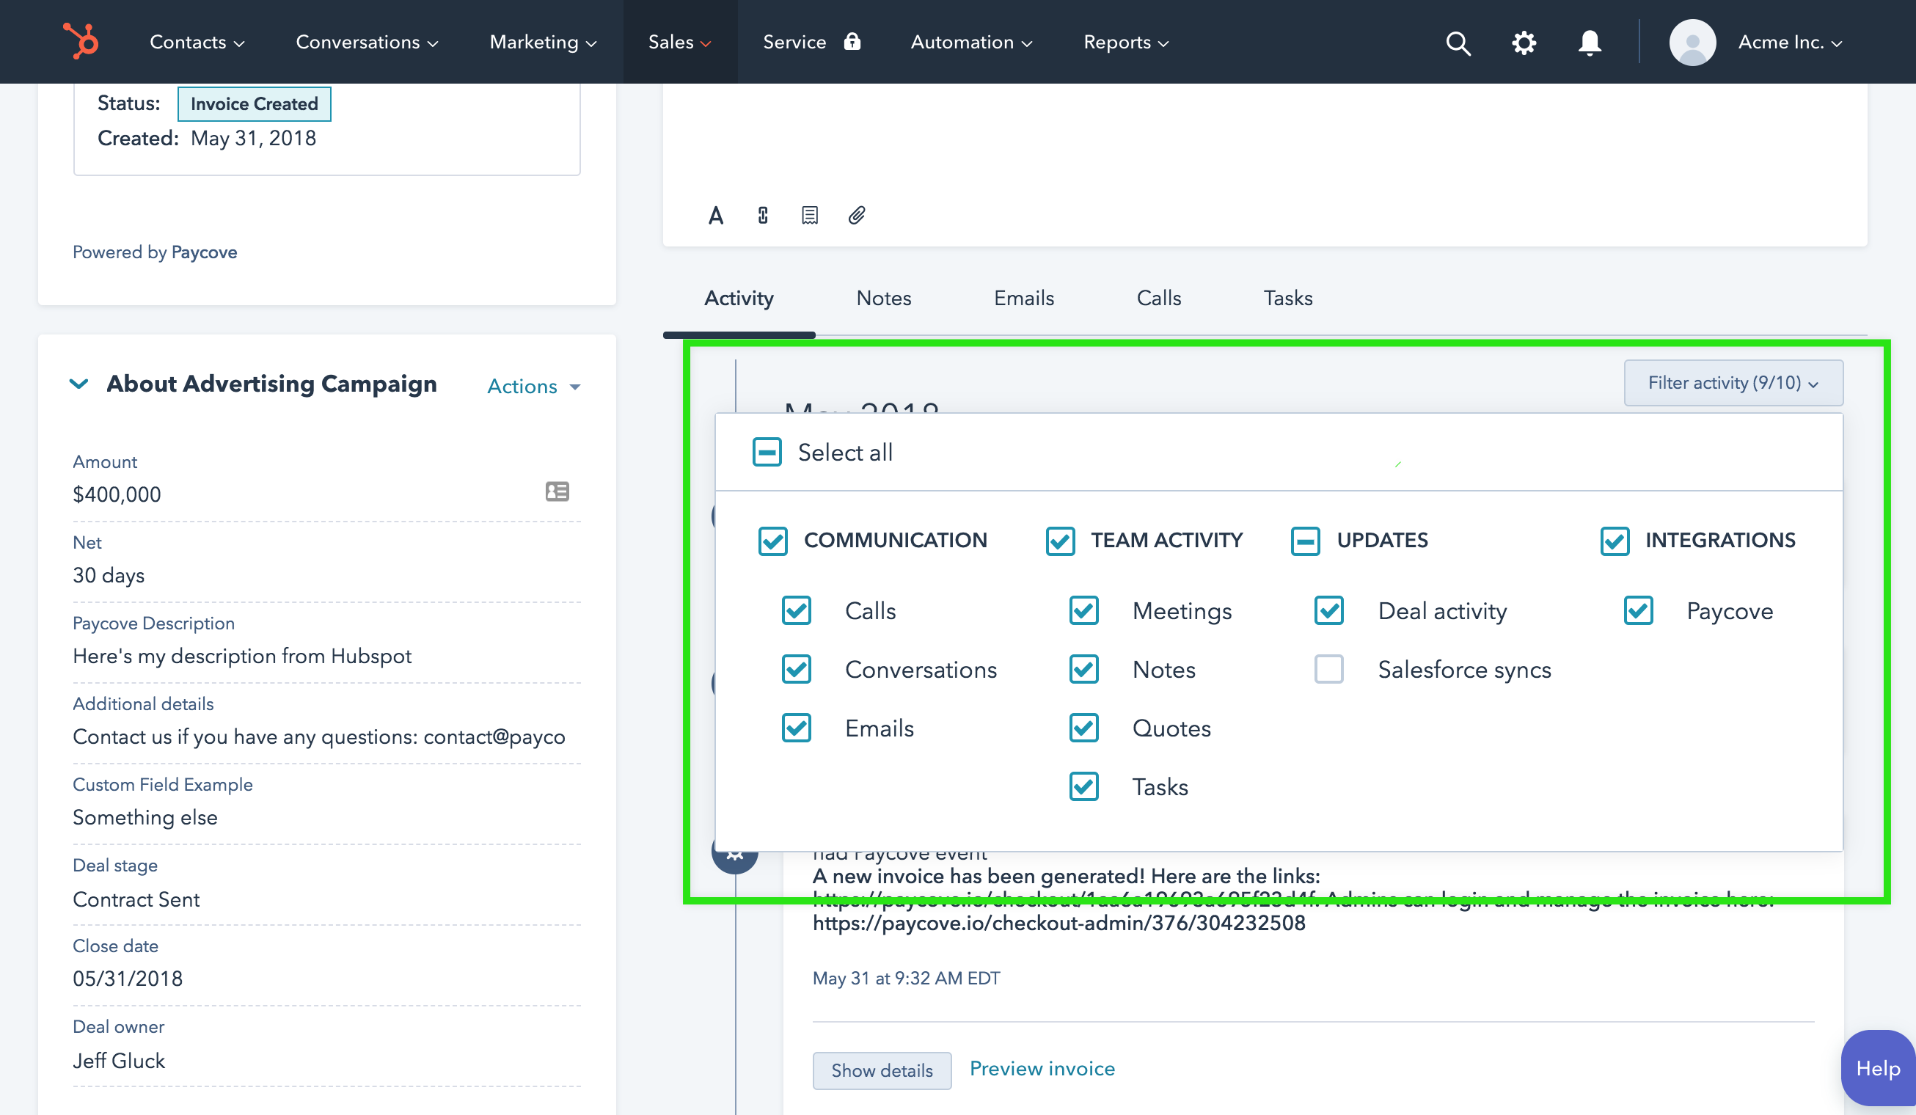The width and height of the screenshot is (1916, 1115).
Task: Toggle the UPDATES group checkbox
Action: 1306,541
